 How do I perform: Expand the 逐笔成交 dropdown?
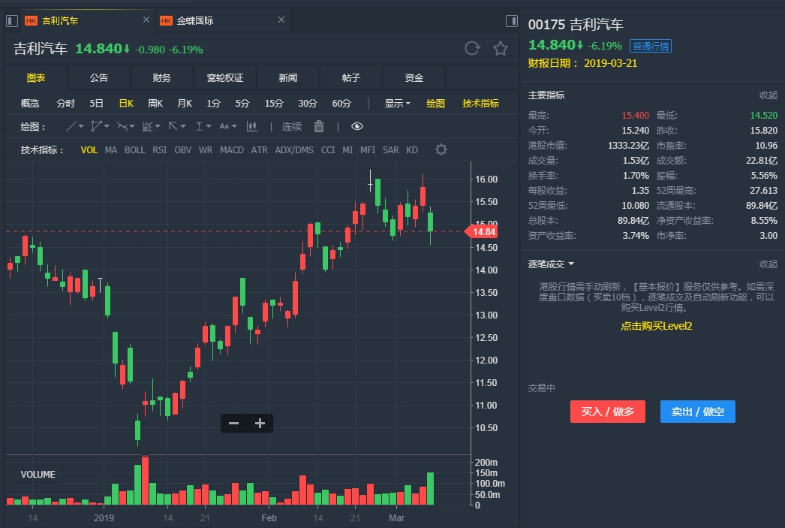[x=552, y=264]
